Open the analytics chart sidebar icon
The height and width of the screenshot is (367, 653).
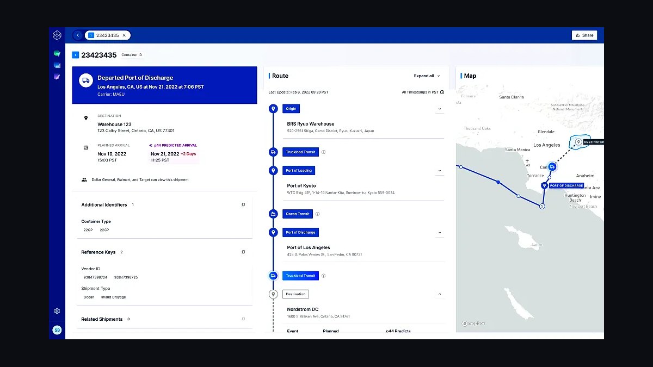coord(57,65)
